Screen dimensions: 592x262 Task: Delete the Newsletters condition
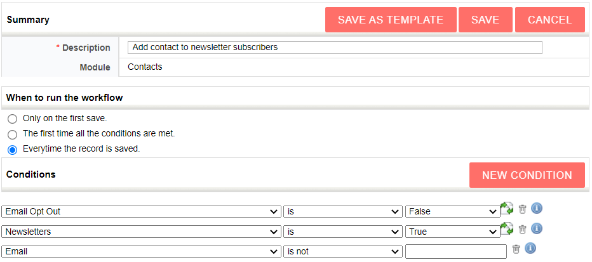[523, 229]
